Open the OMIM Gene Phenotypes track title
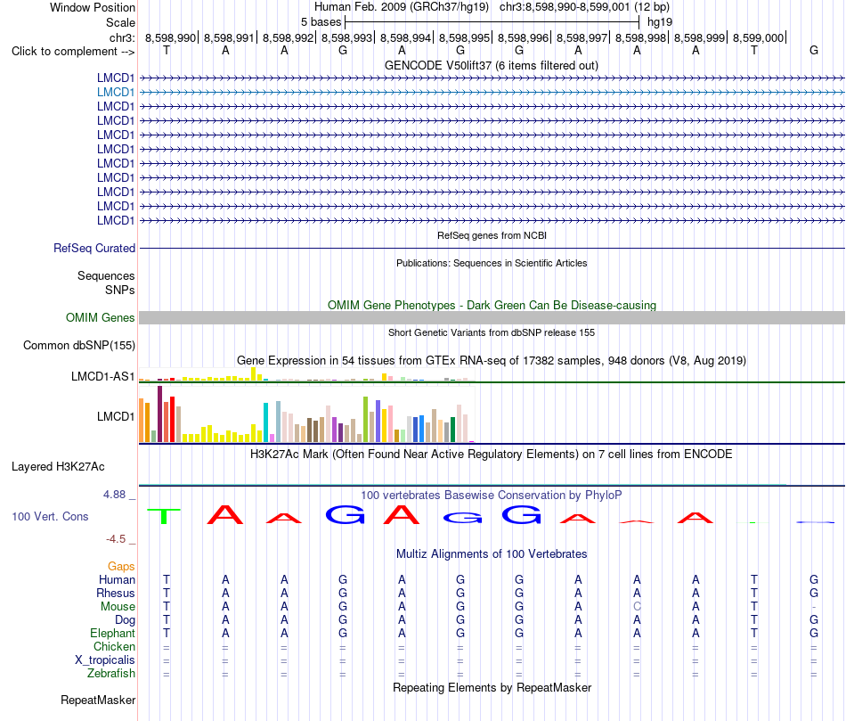This screenshot has width=846, height=721. click(492, 305)
